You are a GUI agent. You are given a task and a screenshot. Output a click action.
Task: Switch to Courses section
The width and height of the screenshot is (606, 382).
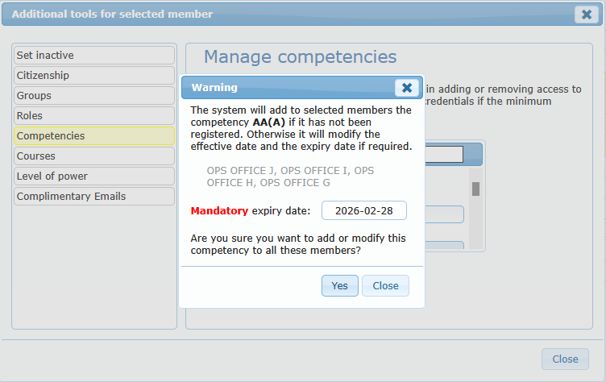click(93, 156)
